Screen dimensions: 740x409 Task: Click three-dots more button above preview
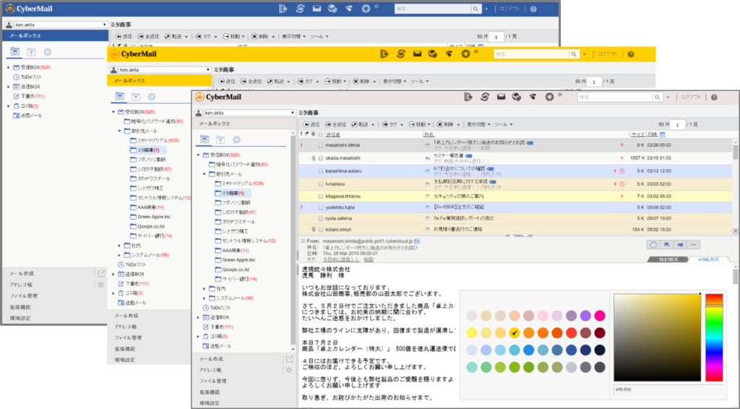[x=693, y=245]
